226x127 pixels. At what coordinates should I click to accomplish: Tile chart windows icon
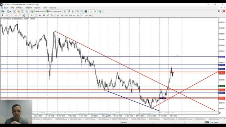coord(86,11)
